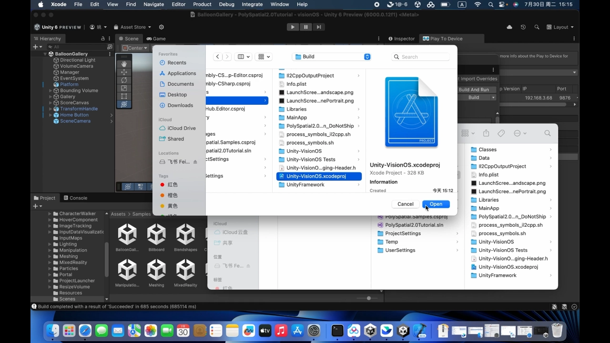
Task: Open grouping options dropdown in file dialog
Action: click(264, 57)
